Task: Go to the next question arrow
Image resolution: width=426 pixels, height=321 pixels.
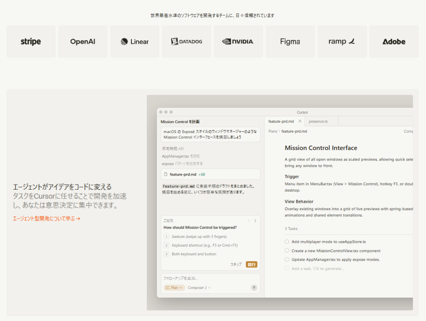Action: point(255,221)
